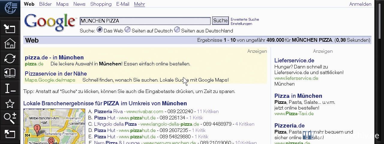The image size is (384, 144).
Task: Open 'Pizza in München' sidebar ad
Action: pyautogui.click(x=298, y=96)
